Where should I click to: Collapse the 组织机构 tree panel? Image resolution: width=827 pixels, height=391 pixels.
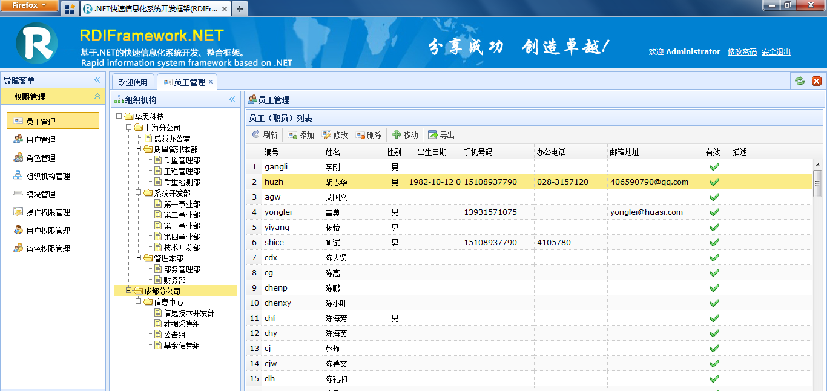pos(232,100)
